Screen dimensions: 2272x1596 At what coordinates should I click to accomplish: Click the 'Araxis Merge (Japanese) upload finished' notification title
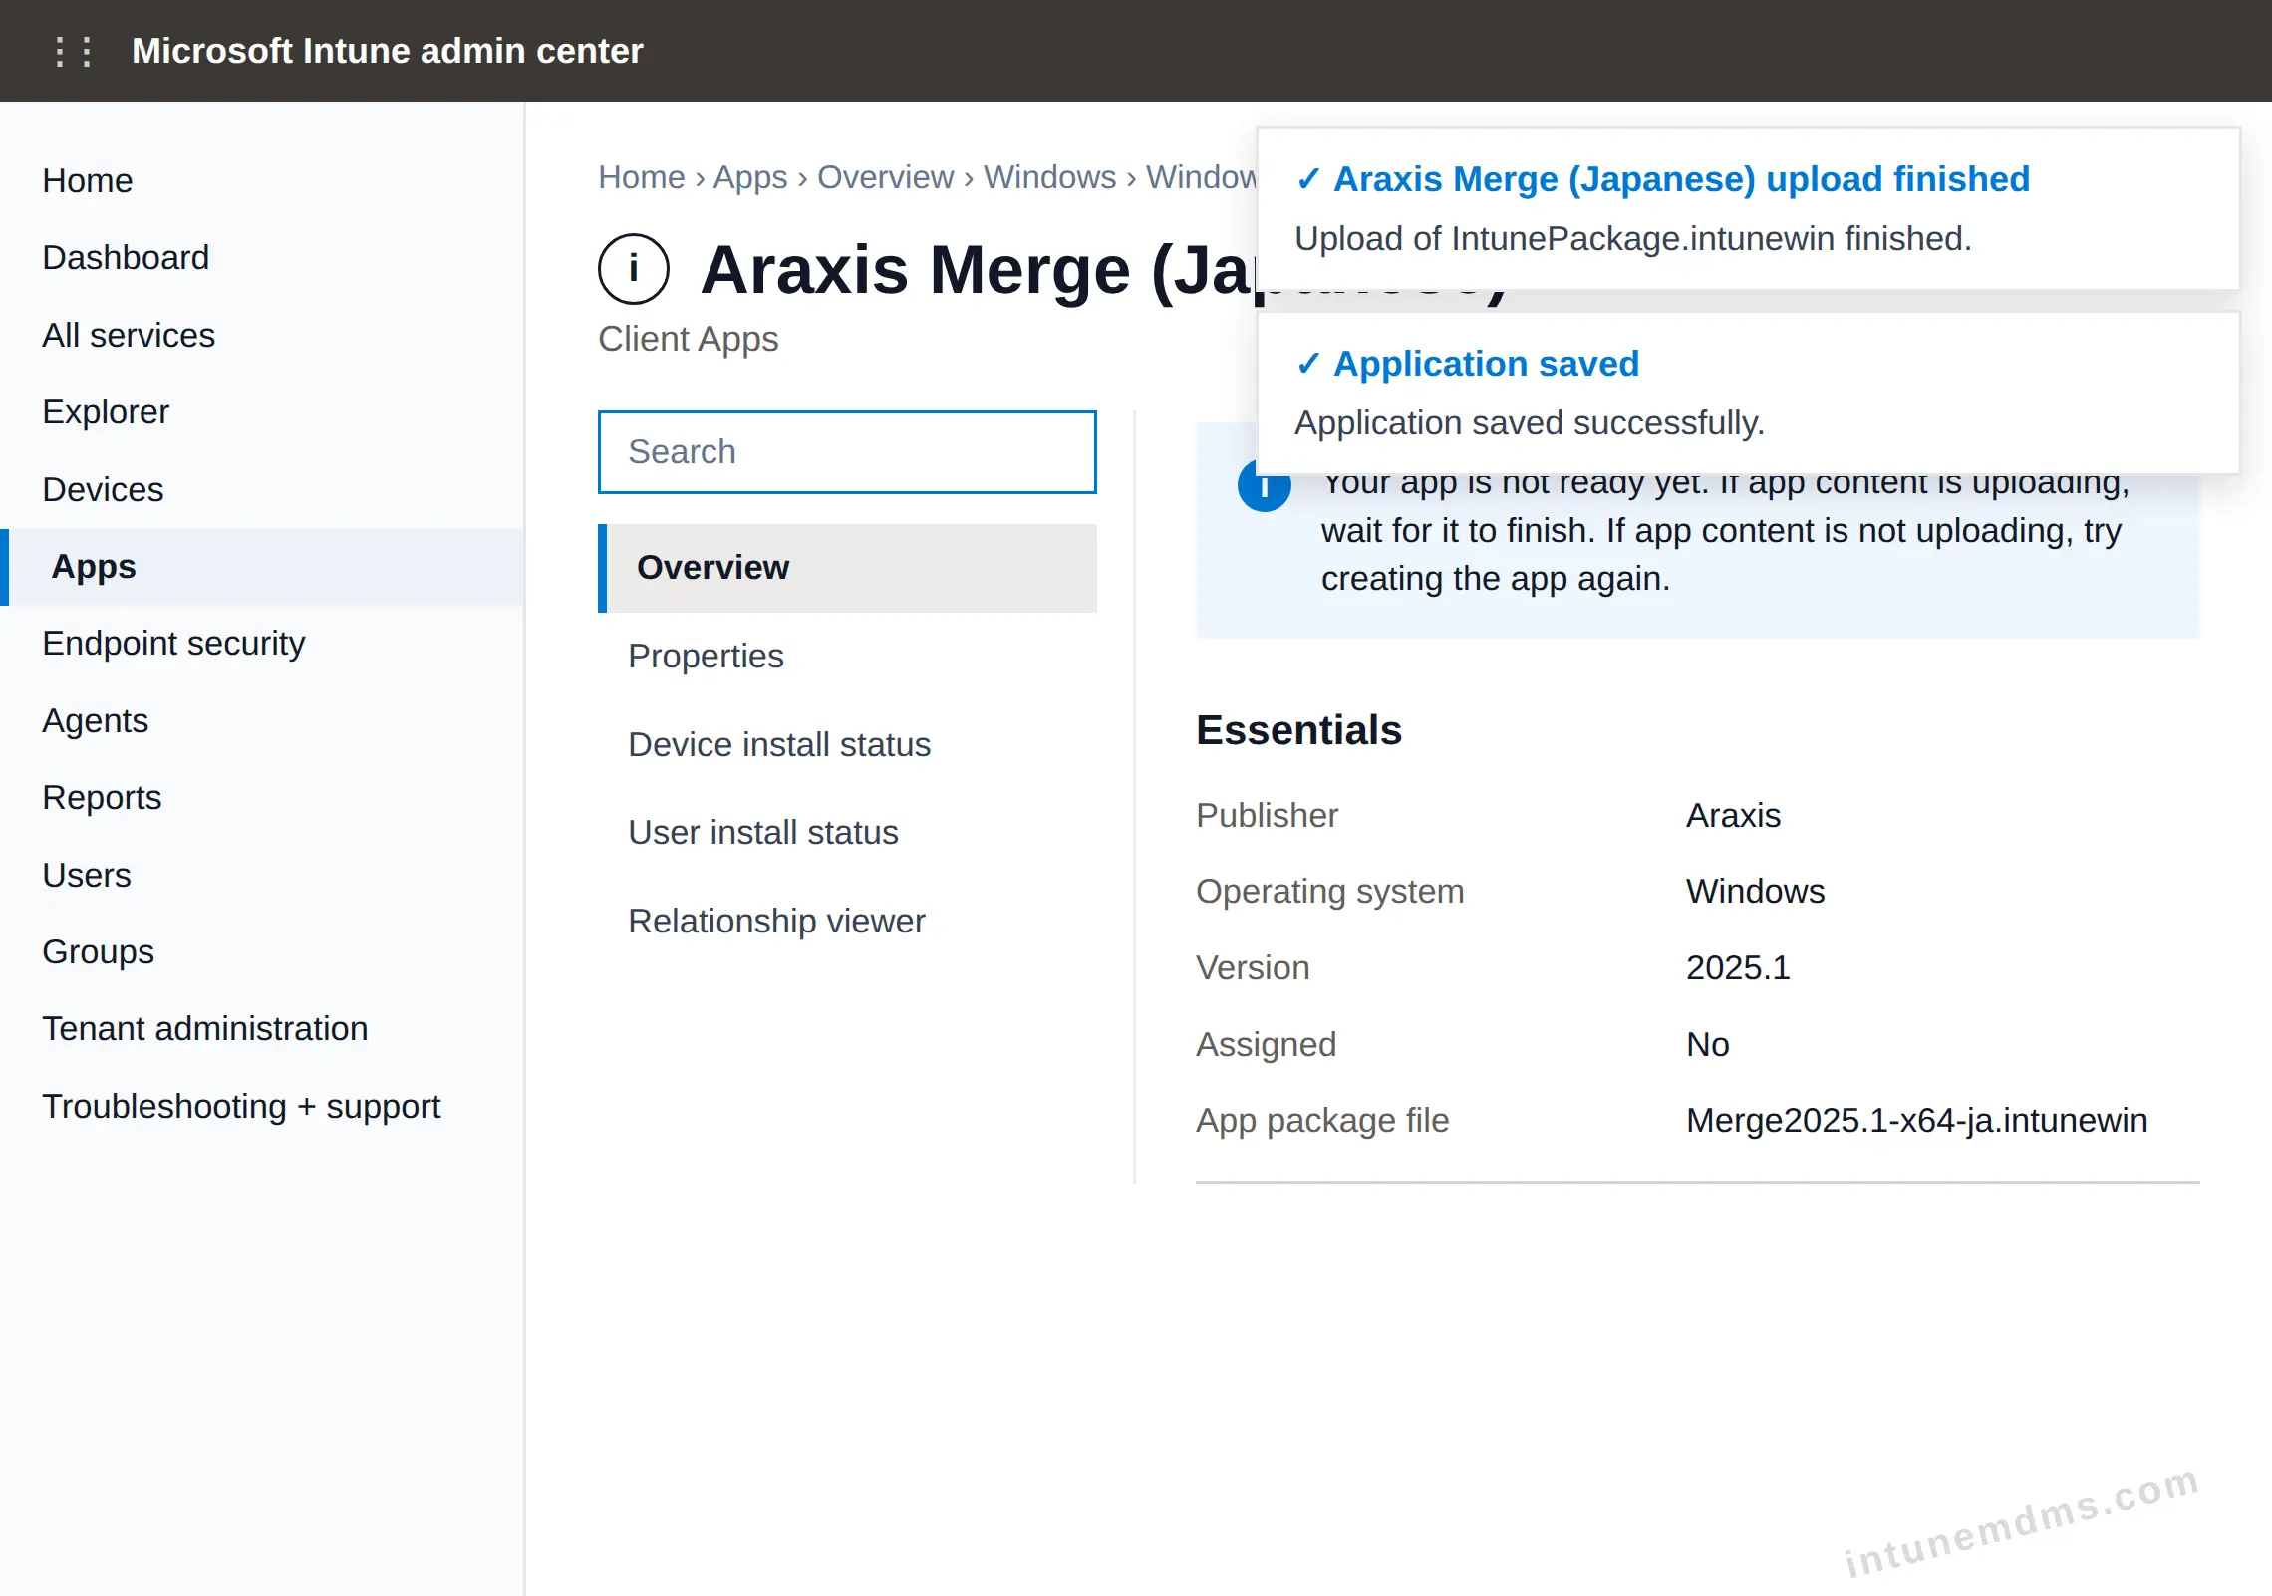pos(1681,179)
